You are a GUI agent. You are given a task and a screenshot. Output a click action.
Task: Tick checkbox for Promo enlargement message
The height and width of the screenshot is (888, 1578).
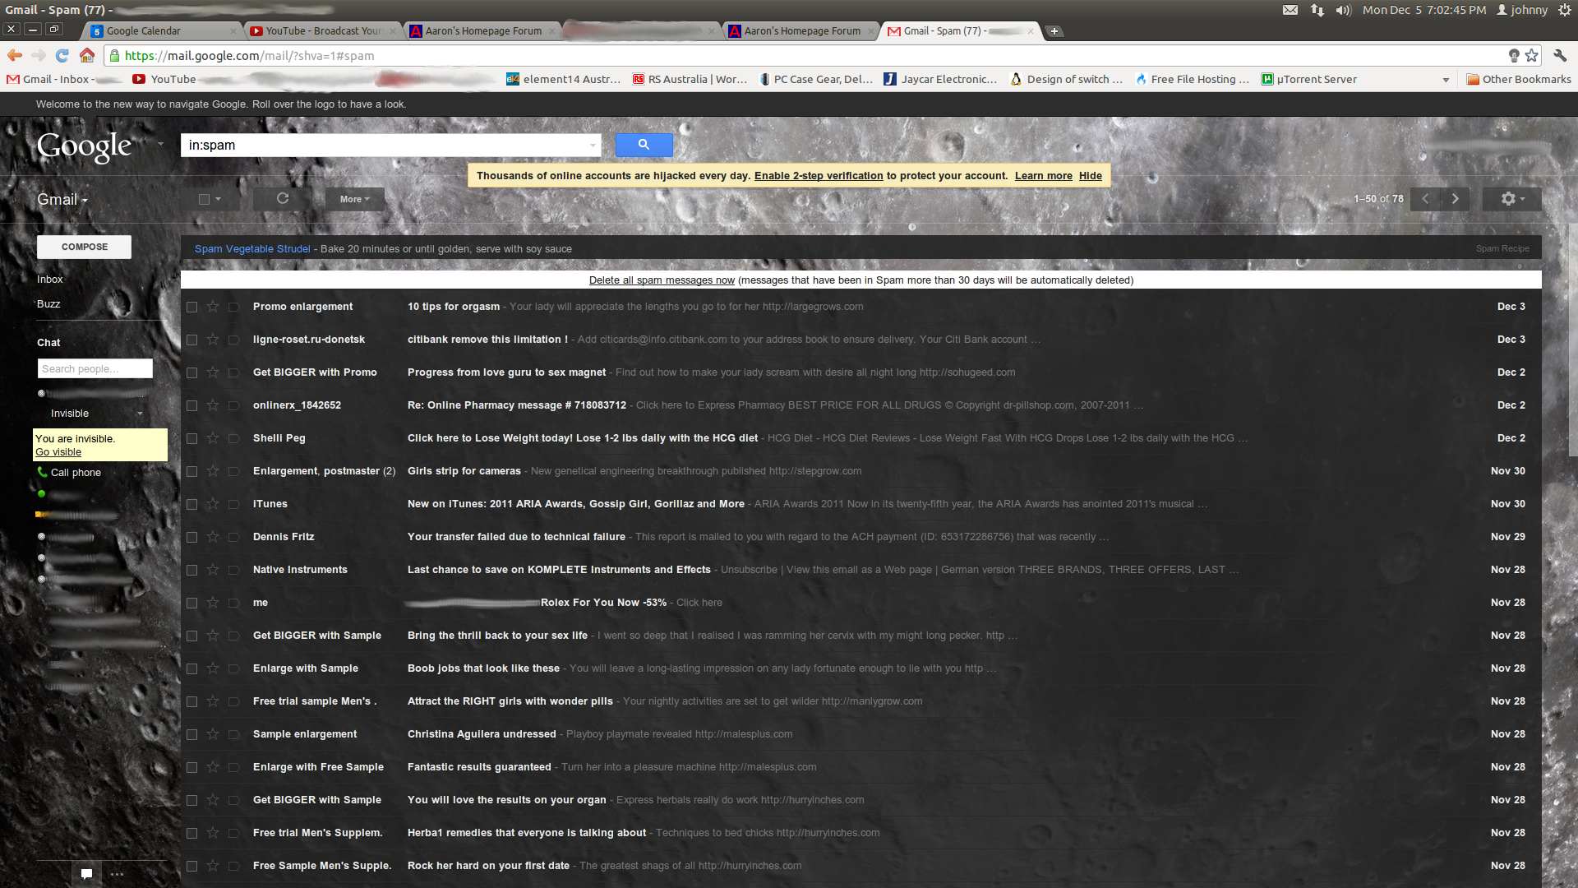pyautogui.click(x=191, y=307)
